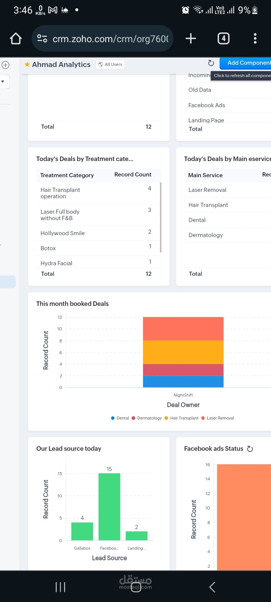Viewport: 271px width, 602px height.
Task: Select the Hair Transplant operation row
Action: 99,193
